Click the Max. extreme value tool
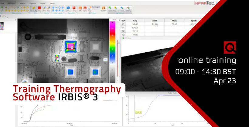 [49, 9]
